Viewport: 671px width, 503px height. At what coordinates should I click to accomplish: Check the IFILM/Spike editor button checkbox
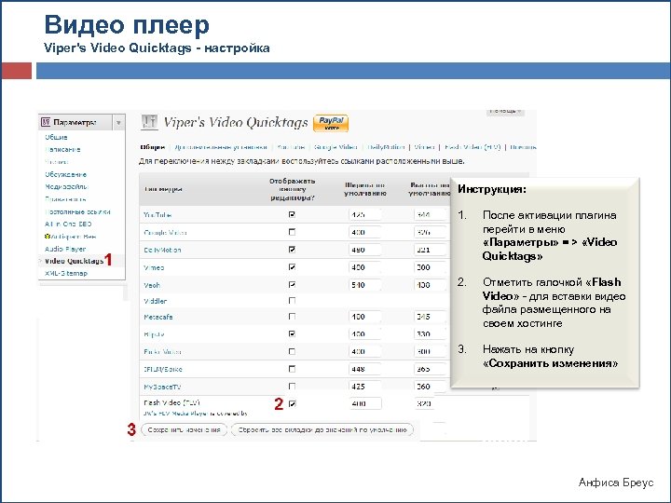292,369
